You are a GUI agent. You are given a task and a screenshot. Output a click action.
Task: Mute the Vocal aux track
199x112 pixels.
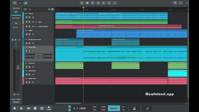pos(26,67)
